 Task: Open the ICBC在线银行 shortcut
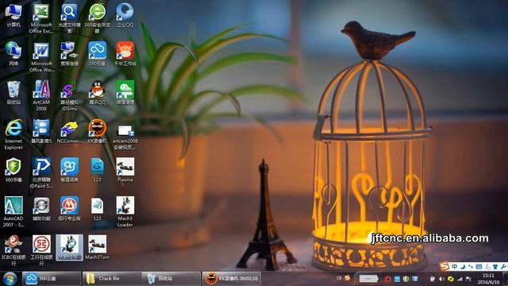point(13,250)
